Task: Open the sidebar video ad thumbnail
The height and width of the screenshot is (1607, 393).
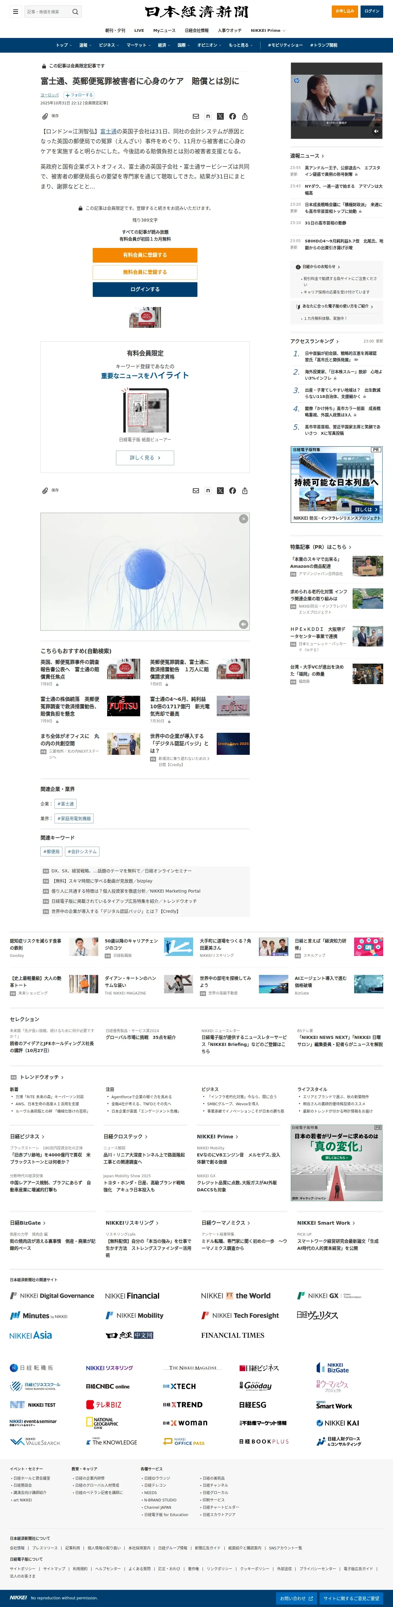Action: [337, 100]
